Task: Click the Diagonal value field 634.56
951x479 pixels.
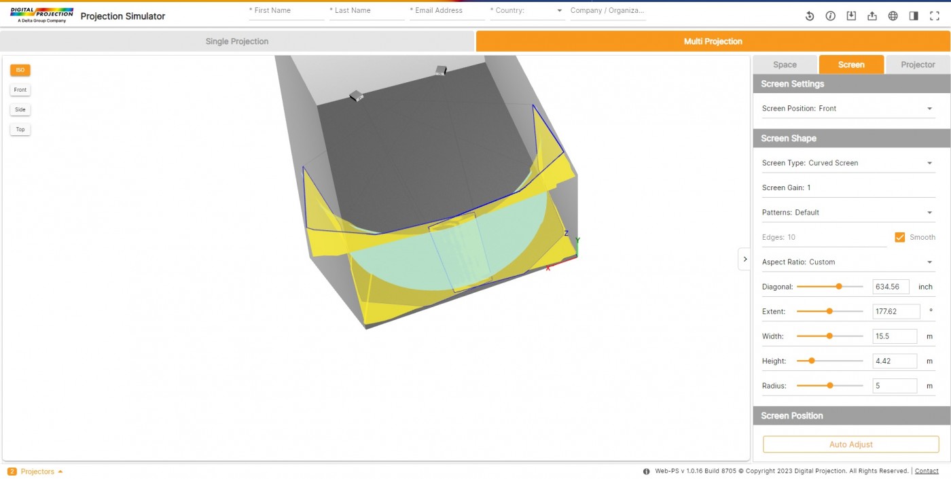Action: pos(891,287)
